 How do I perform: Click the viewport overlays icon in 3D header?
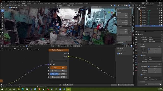click(118, 5)
